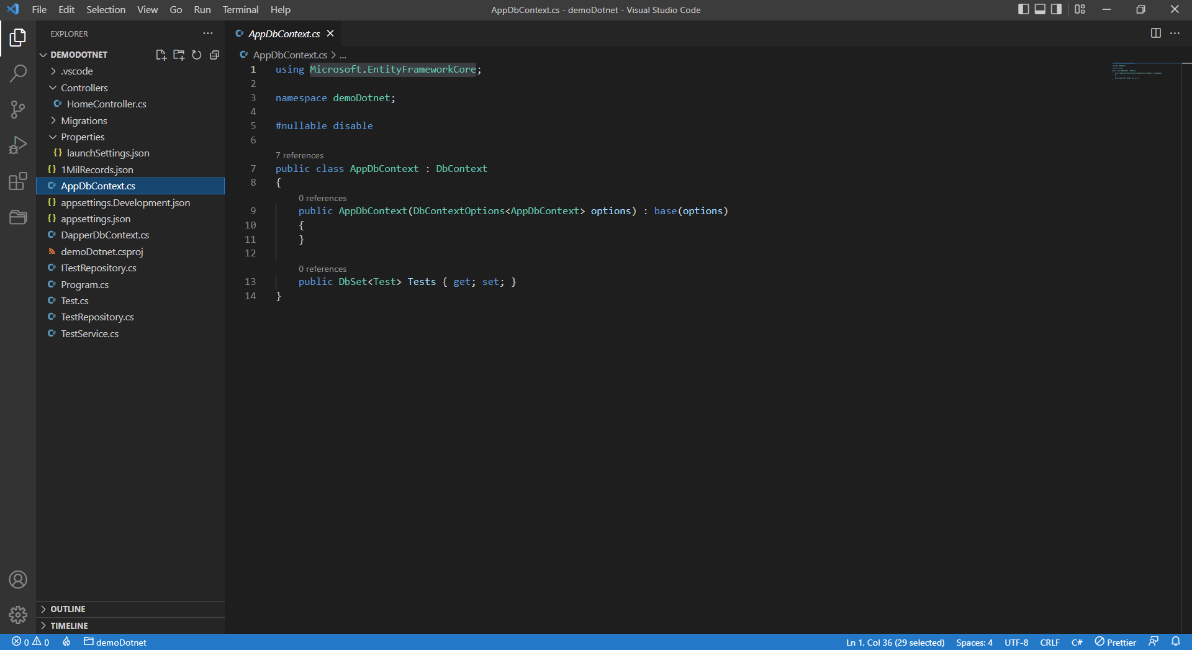Close the AppDbContext.cs tab
Screen dimensions: 1192x650
coord(330,34)
